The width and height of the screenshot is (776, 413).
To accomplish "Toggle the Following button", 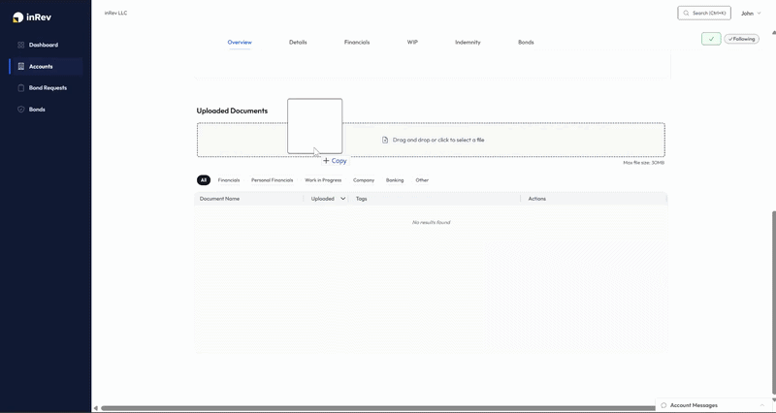I will pyautogui.click(x=741, y=39).
